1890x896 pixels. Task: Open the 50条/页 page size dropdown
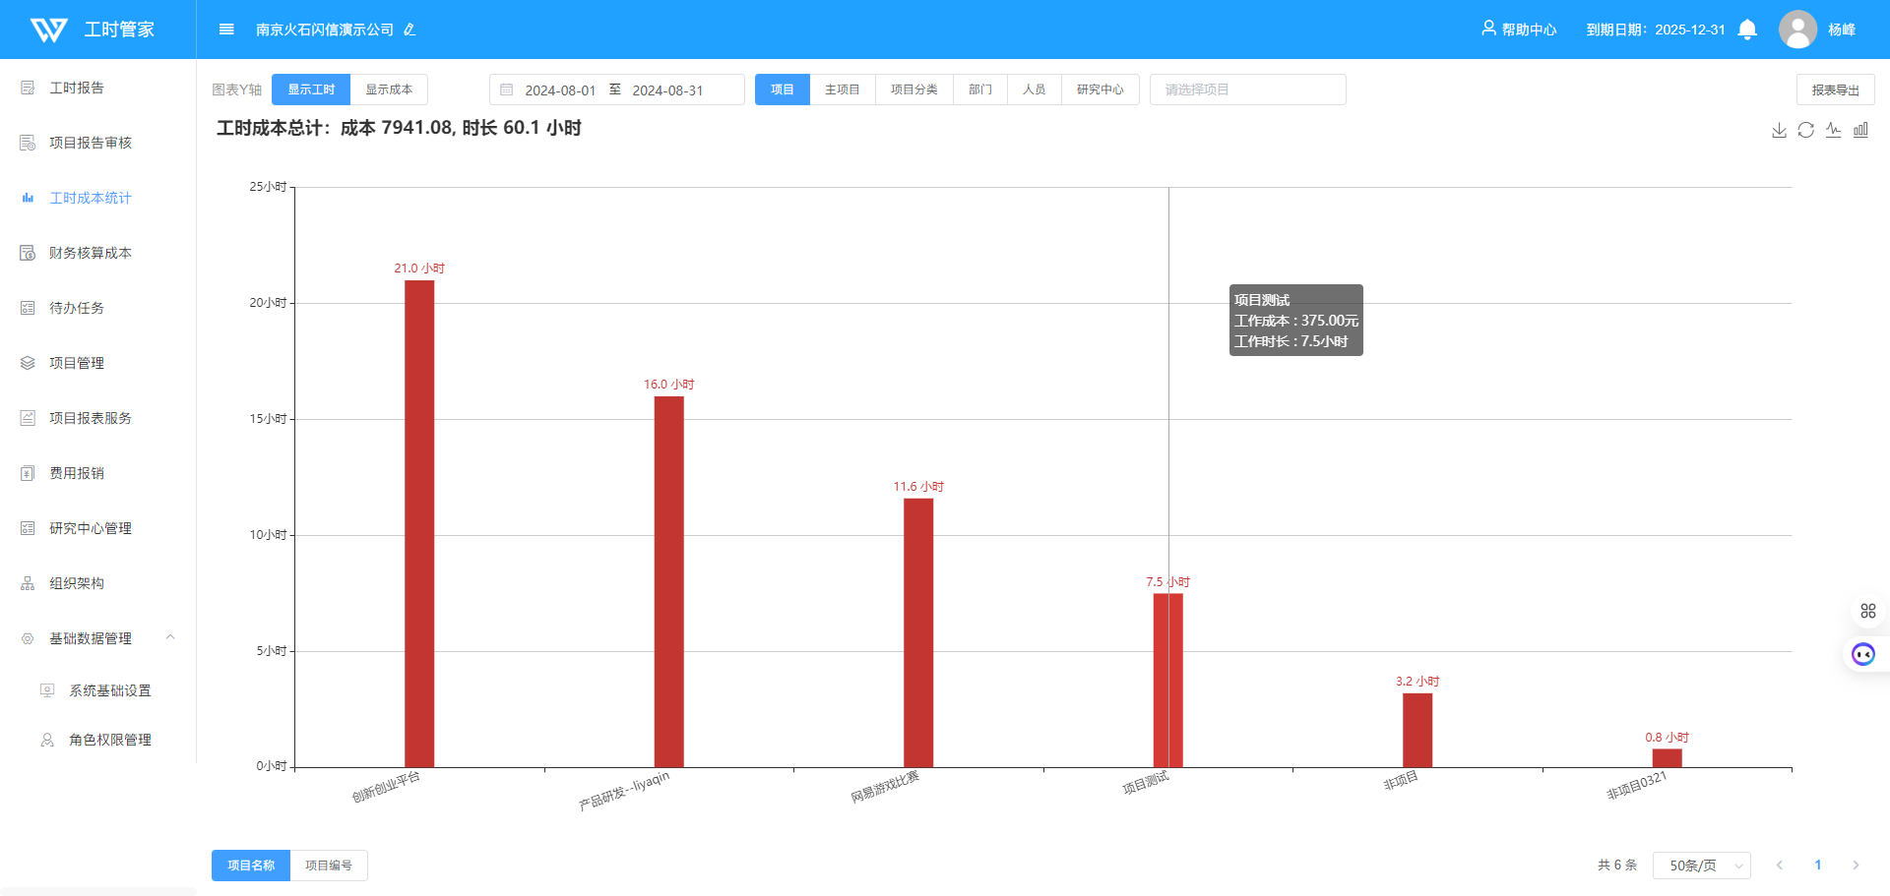pos(1702,866)
